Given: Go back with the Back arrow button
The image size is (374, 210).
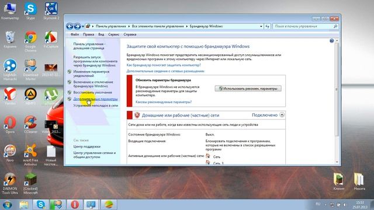Looking at the screenshot, I should 70,26.
